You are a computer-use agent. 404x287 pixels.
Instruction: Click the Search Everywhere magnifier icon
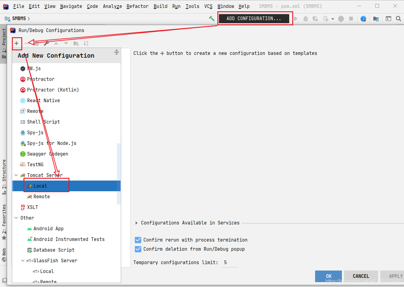tap(398, 19)
